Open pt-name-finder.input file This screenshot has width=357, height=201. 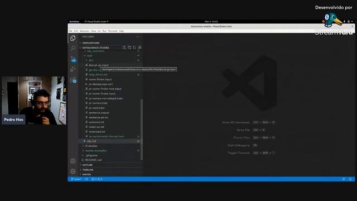click(109, 94)
